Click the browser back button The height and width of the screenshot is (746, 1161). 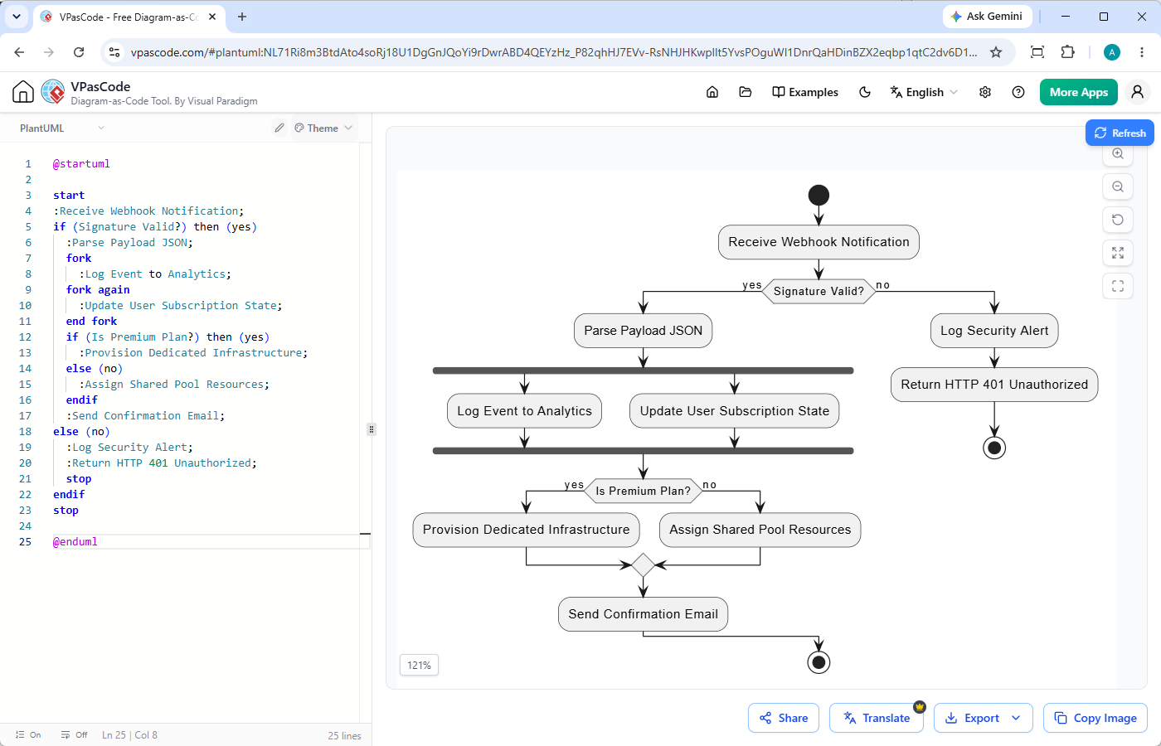[19, 52]
